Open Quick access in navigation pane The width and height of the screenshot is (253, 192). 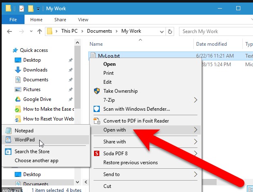(x=34, y=50)
